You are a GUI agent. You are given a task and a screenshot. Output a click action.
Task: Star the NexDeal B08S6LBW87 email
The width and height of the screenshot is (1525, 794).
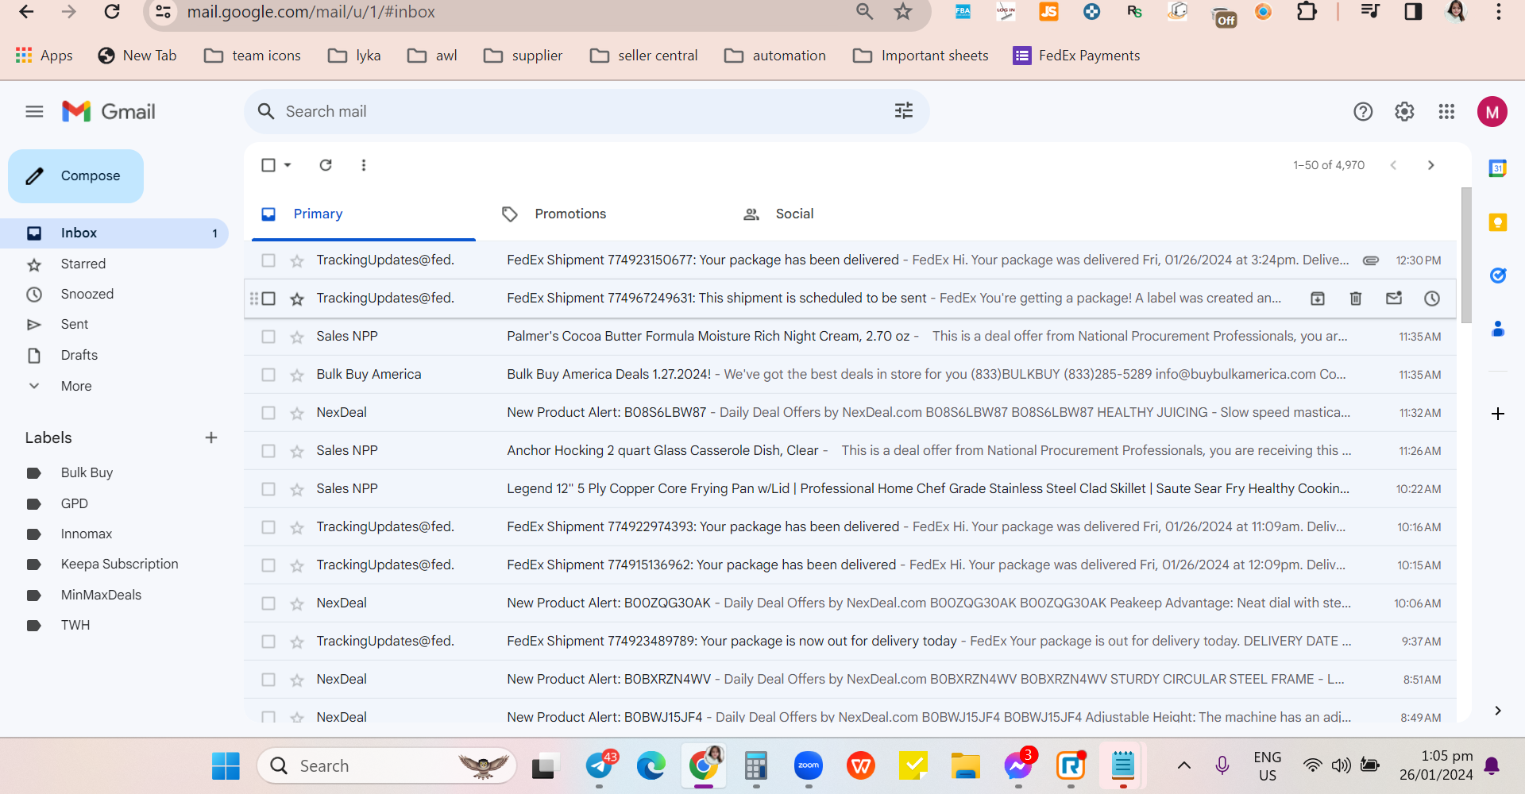297,413
